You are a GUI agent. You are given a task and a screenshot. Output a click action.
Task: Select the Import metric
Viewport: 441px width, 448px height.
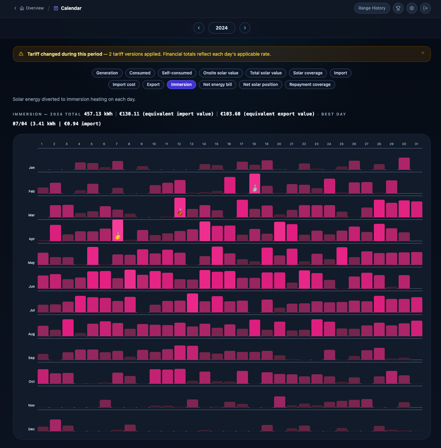tap(341, 73)
